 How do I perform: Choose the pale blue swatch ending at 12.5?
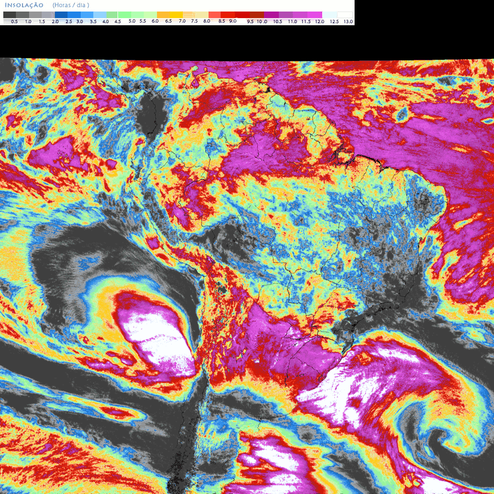(x=329, y=15)
